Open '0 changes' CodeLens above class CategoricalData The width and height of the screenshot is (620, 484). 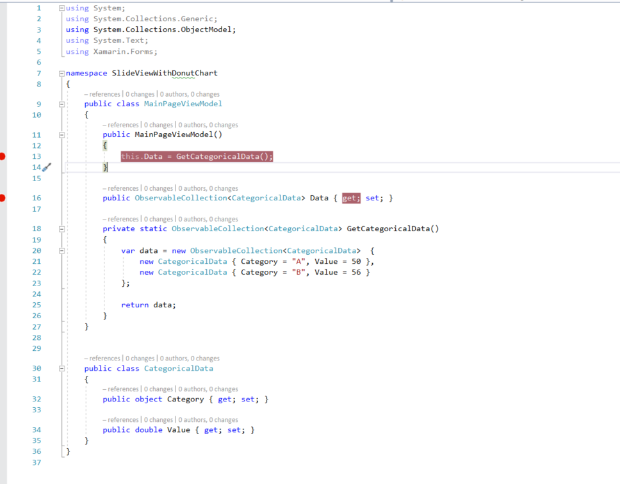[140, 359]
